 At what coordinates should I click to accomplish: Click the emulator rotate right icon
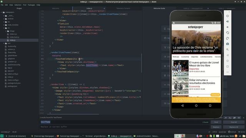click(228, 38)
